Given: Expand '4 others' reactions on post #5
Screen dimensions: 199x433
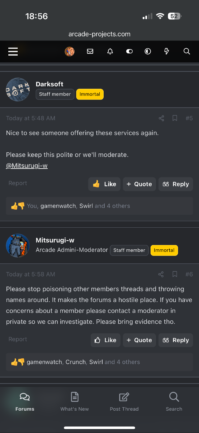Looking at the screenshot, I should (x=118, y=206).
